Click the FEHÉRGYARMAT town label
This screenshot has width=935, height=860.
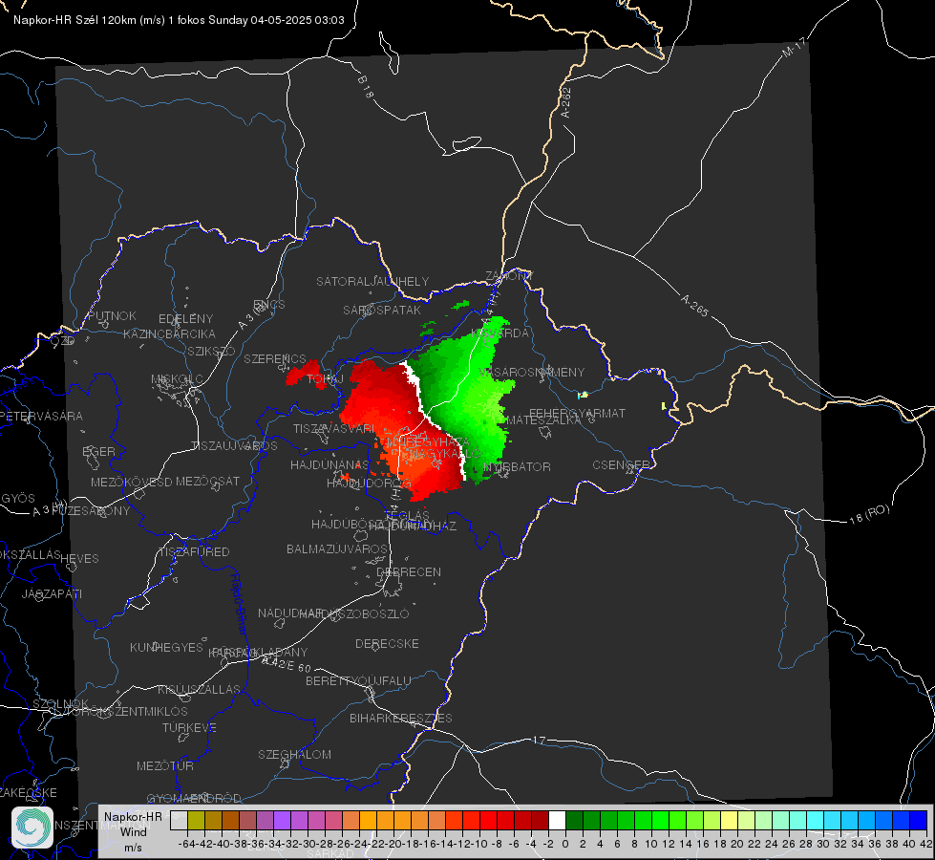pyautogui.click(x=577, y=413)
